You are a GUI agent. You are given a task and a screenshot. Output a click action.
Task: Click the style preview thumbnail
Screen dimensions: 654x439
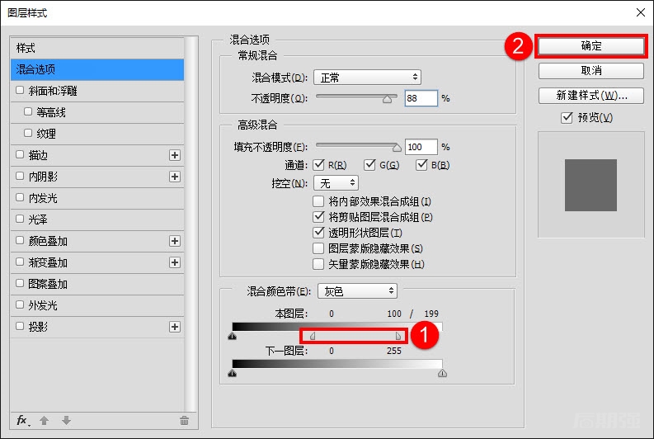coord(591,185)
